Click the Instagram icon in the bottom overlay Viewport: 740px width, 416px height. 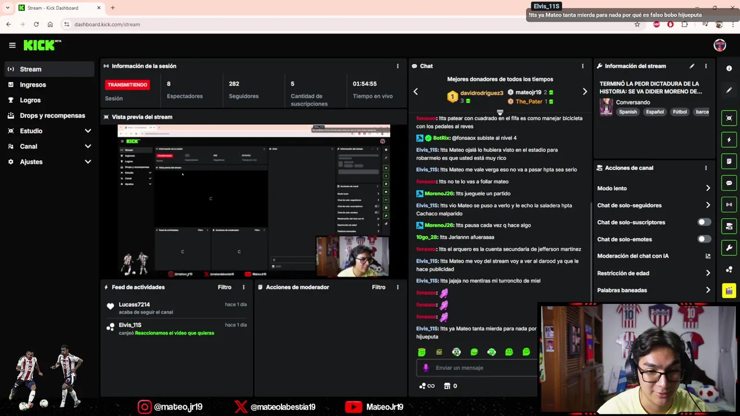click(144, 407)
